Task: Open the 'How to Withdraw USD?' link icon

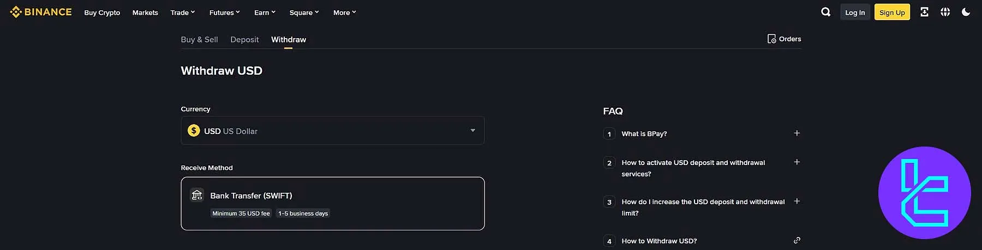Action: 797,240
